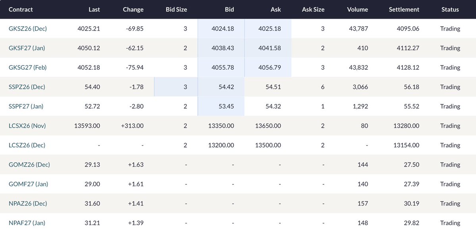Click the last price 4052.18
The height and width of the screenshot is (232, 476).
(89, 67)
